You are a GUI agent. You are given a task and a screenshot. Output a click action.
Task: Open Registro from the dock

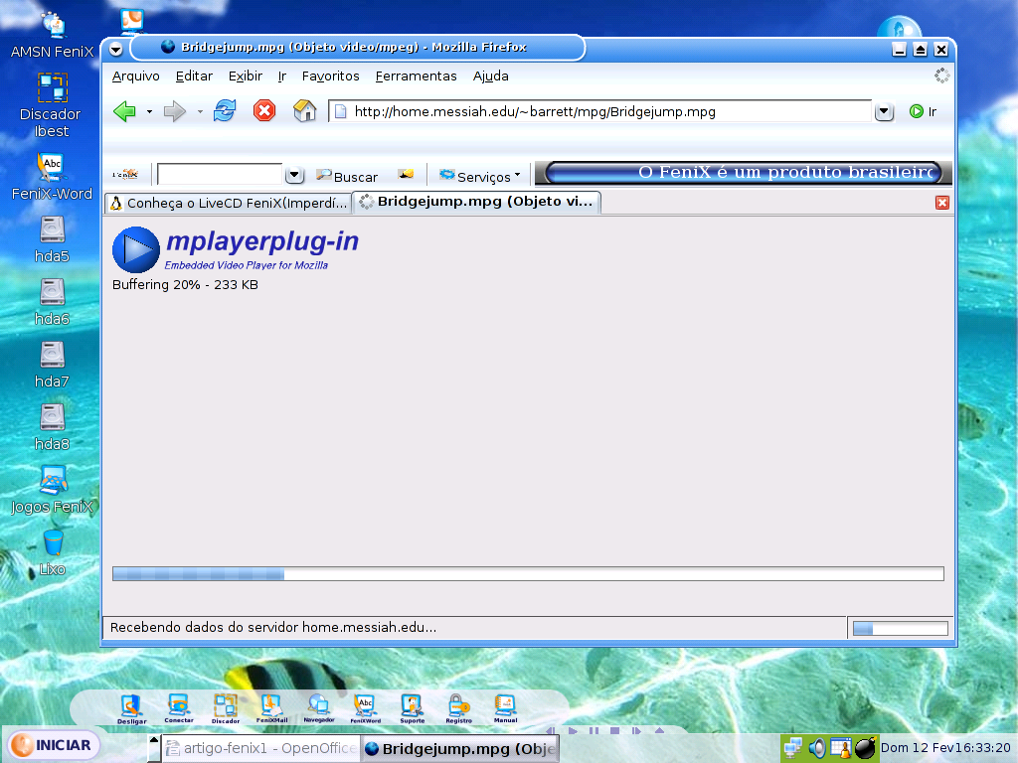click(459, 708)
